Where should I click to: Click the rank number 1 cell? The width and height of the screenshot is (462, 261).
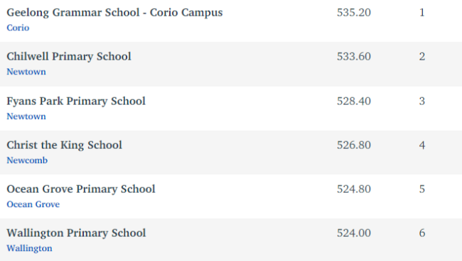(422, 13)
